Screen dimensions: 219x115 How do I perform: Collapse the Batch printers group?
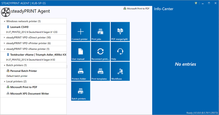click(4, 65)
